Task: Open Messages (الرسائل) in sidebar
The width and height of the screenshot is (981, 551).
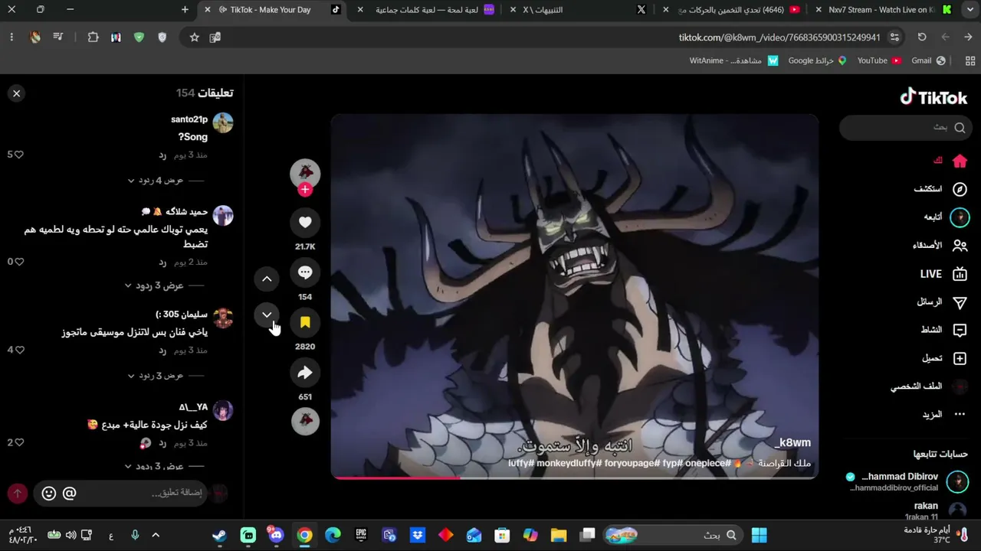Action: (943, 302)
